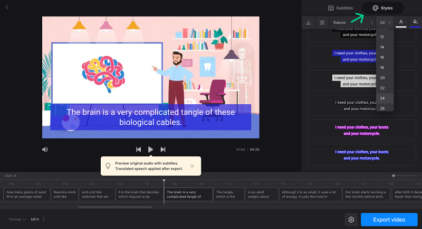Select subtitle clip 'how many grains of sand'
422x229 pixels.
click(x=27, y=194)
